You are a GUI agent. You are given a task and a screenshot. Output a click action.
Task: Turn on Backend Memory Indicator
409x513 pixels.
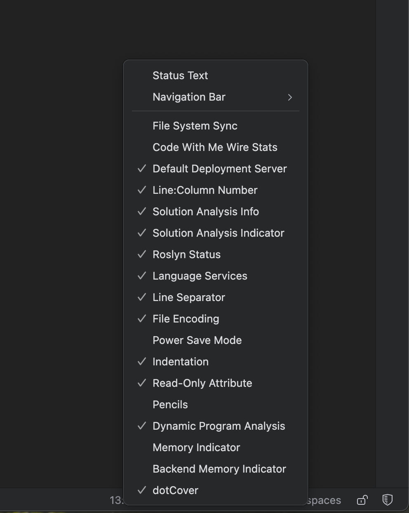(x=219, y=469)
